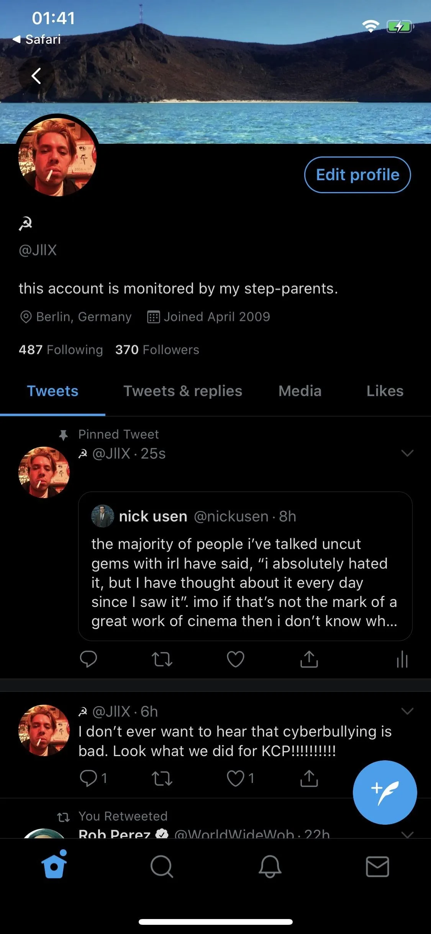Retweet the pinned tweet
431x934 pixels.
[162, 659]
